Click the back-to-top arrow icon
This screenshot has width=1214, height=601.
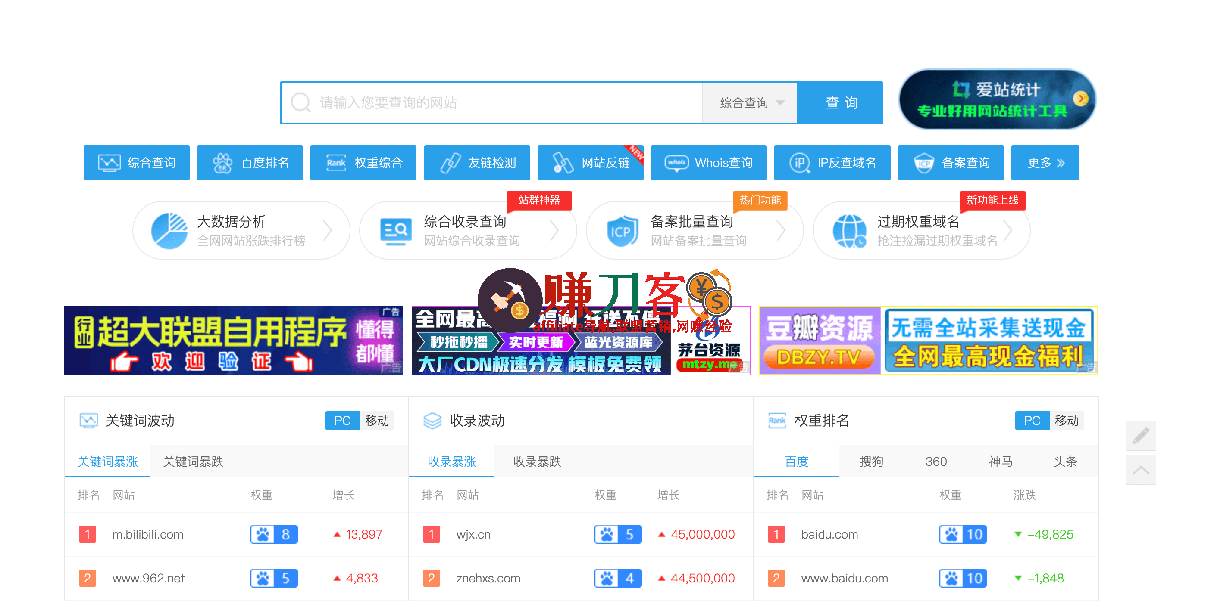click(1141, 469)
